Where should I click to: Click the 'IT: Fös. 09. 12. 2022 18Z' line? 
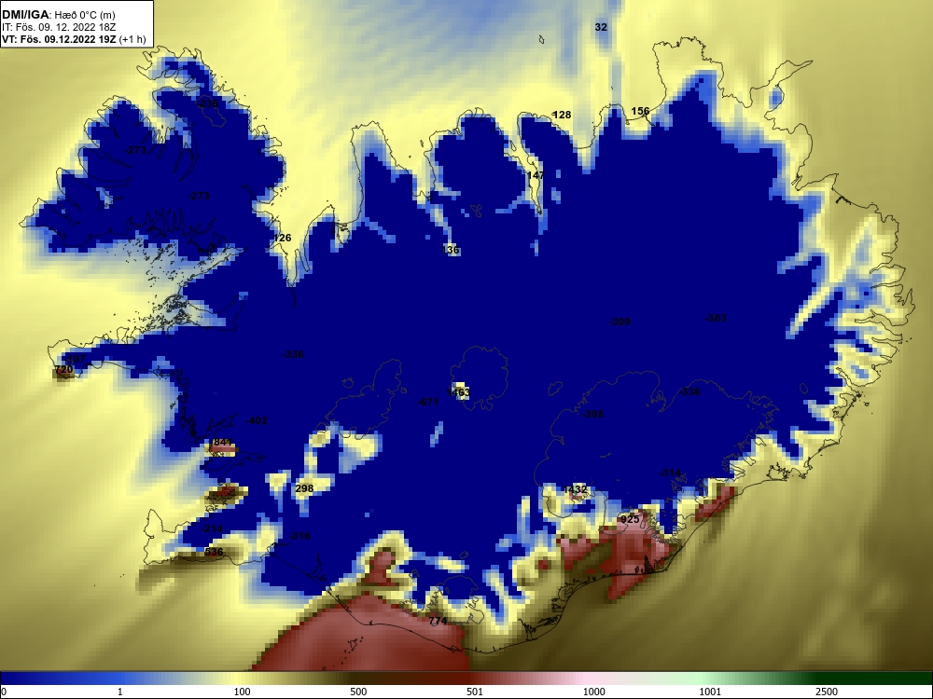tap(57, 27)
